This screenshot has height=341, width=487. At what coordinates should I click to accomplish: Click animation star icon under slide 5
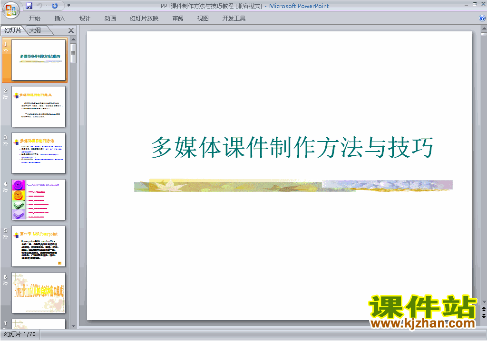click(x=5, y=237)
